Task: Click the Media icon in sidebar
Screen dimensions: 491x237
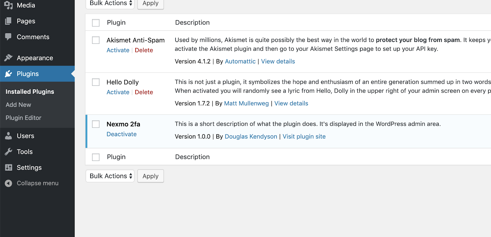Action: pos(9,5)
